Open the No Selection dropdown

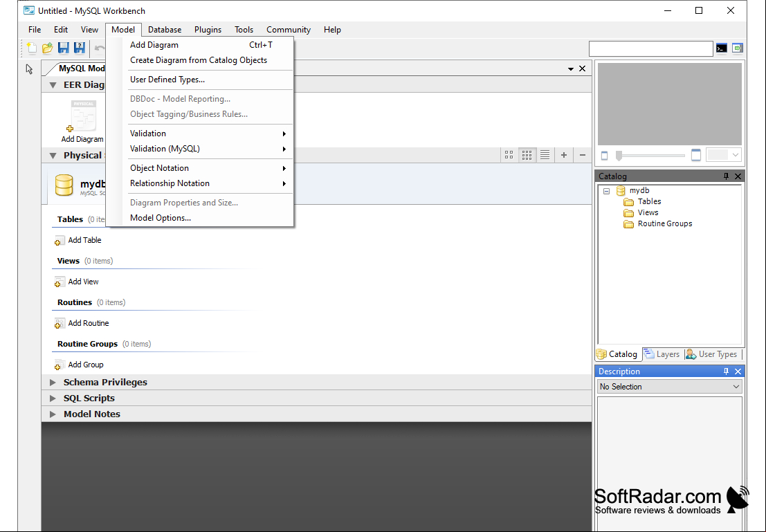coord(670,387)
